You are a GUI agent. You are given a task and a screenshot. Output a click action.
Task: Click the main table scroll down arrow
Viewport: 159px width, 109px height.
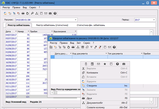click(151, 102)
